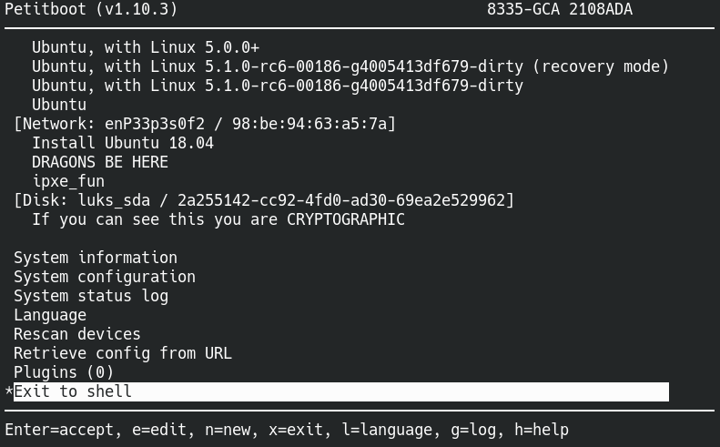
Task: Open the Language menu item
Action: click(50, 316)
